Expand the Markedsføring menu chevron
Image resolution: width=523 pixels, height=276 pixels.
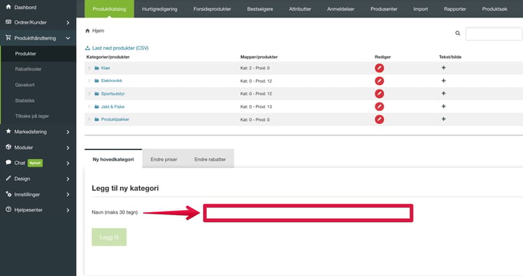click(x=68, y=132)
